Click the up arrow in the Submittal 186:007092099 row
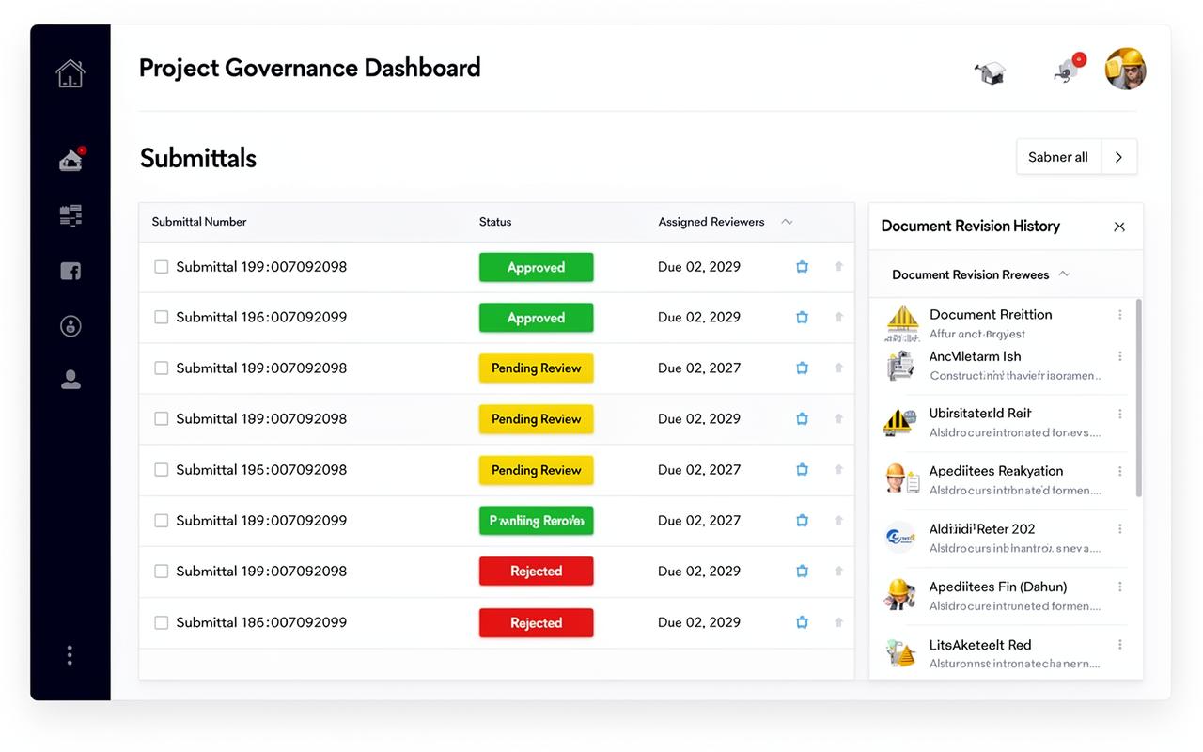 point(838,622)
